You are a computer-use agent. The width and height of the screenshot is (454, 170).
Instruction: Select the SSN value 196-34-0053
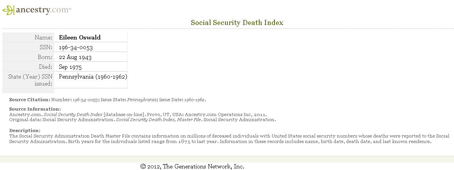[x=75, y=47]
